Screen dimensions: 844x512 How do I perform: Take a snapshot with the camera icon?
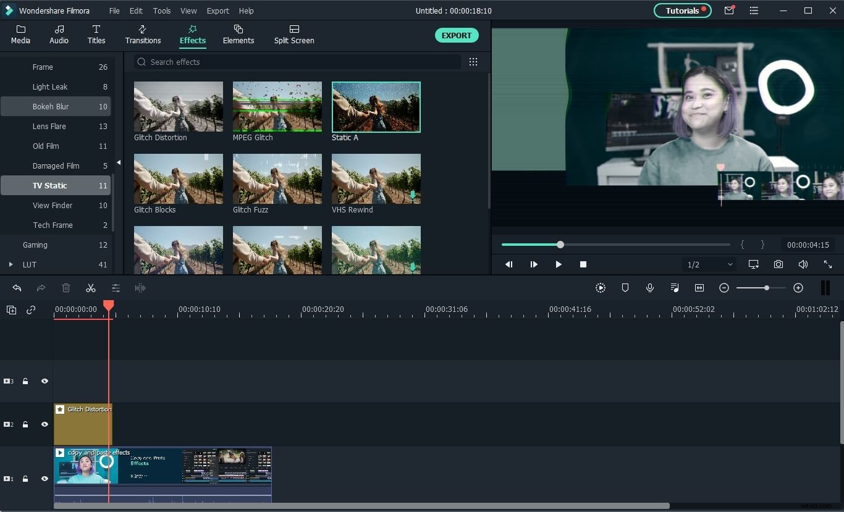pyautogui.click(x=779, y=264)
